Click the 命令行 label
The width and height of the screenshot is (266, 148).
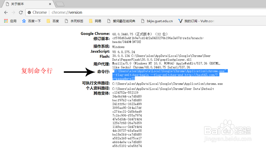click(x=103, y=72)
